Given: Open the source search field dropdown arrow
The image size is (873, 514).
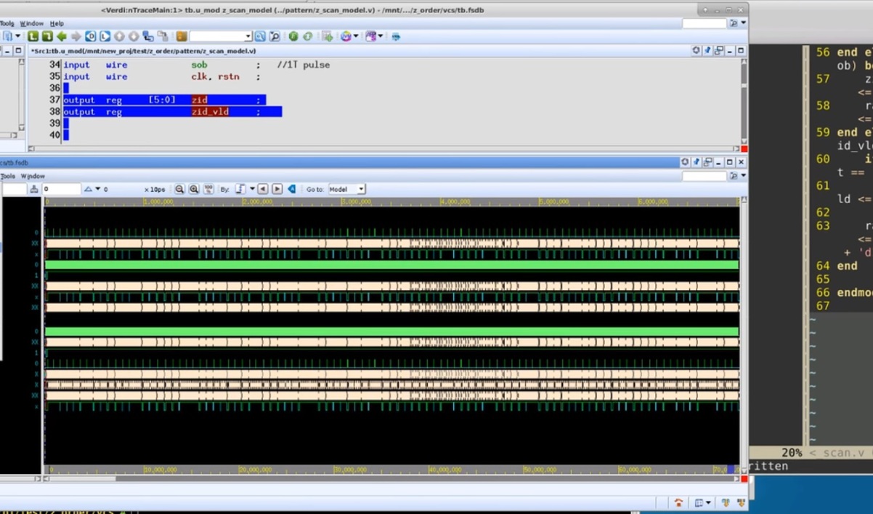Looking at the screenshot, I should (248, 36).
